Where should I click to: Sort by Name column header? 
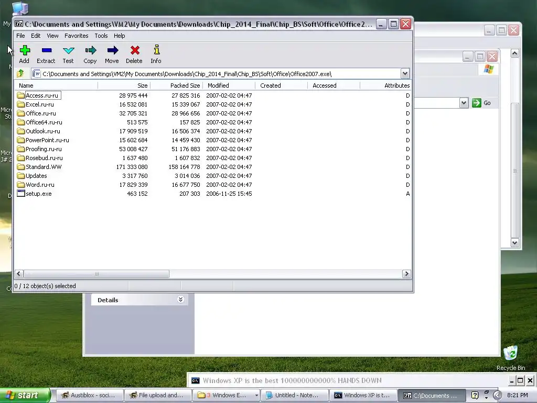click(56, 86)
